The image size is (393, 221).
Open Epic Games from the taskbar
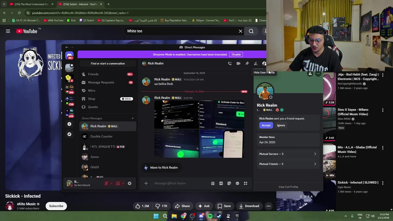[237, 216]
